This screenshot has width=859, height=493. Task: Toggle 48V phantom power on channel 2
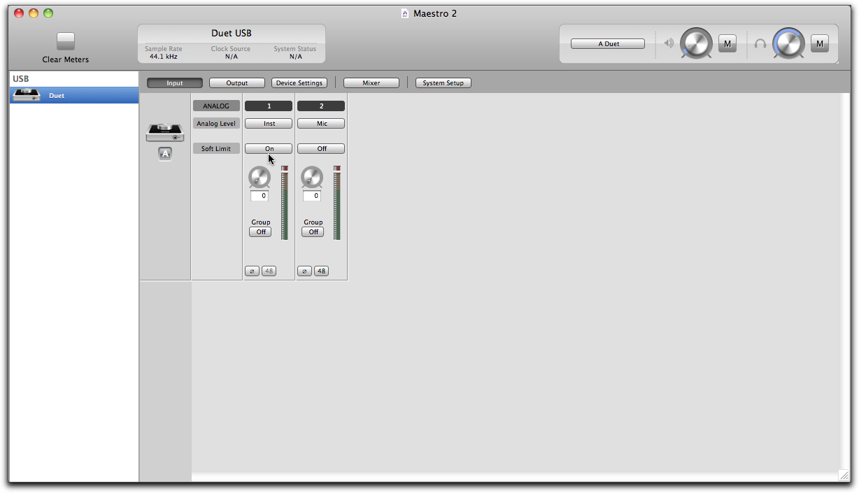coord(321,271)
